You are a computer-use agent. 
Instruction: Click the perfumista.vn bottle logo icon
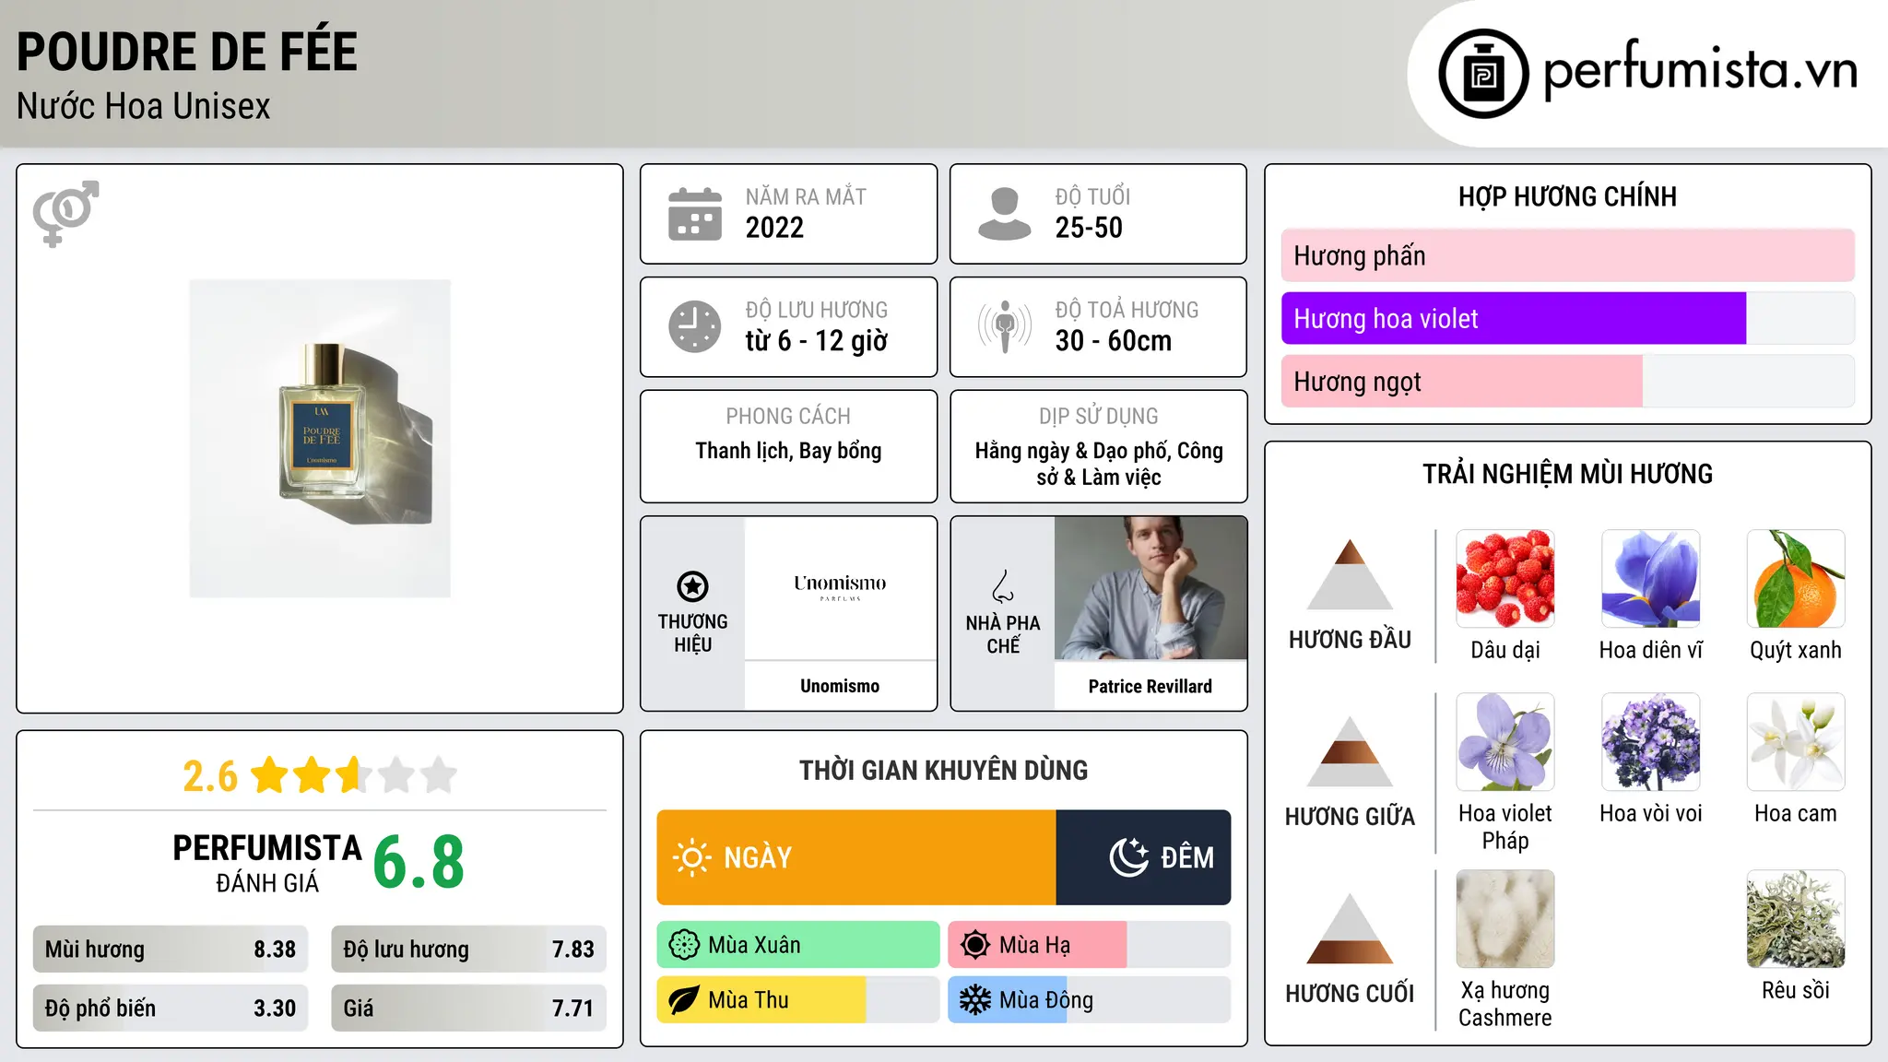(1483, 74)
